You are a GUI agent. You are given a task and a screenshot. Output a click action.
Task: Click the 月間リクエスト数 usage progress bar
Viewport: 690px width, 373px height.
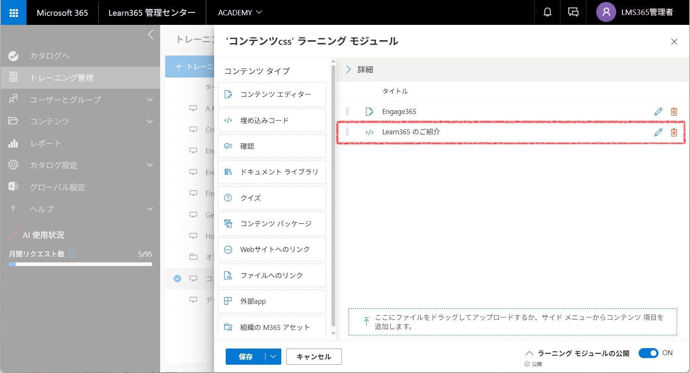point(80,264)
